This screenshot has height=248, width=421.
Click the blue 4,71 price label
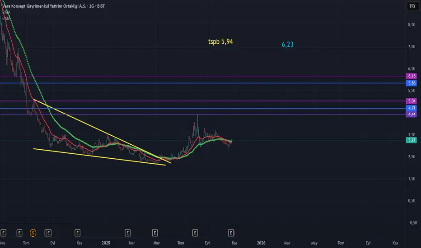coord(412,108)
